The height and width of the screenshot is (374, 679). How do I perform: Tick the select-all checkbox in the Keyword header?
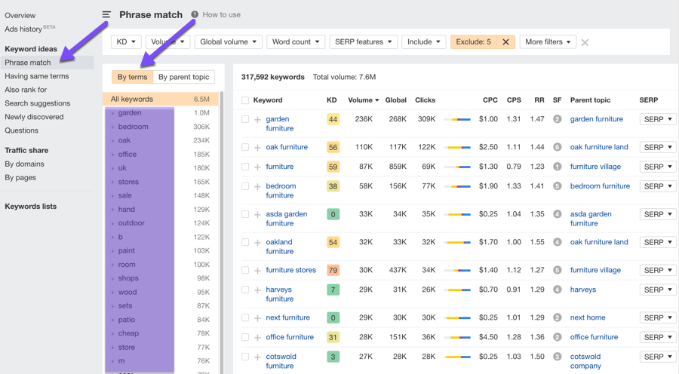pyautogui.click(x=245, y=100)
